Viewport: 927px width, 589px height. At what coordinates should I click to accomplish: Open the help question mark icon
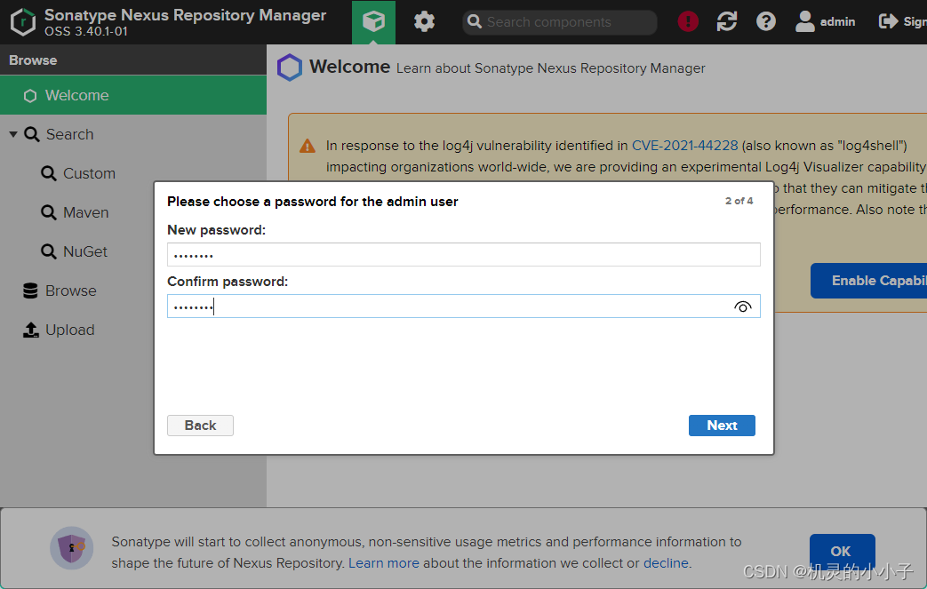tap(765, 22)
